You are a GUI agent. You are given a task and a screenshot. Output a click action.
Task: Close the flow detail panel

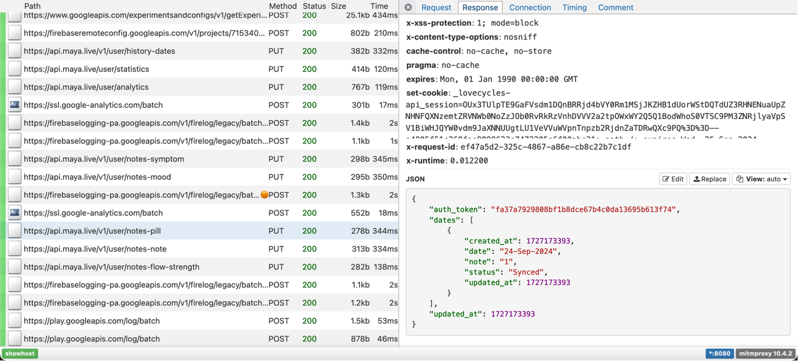pyautogui.click(x=408, y=7)
